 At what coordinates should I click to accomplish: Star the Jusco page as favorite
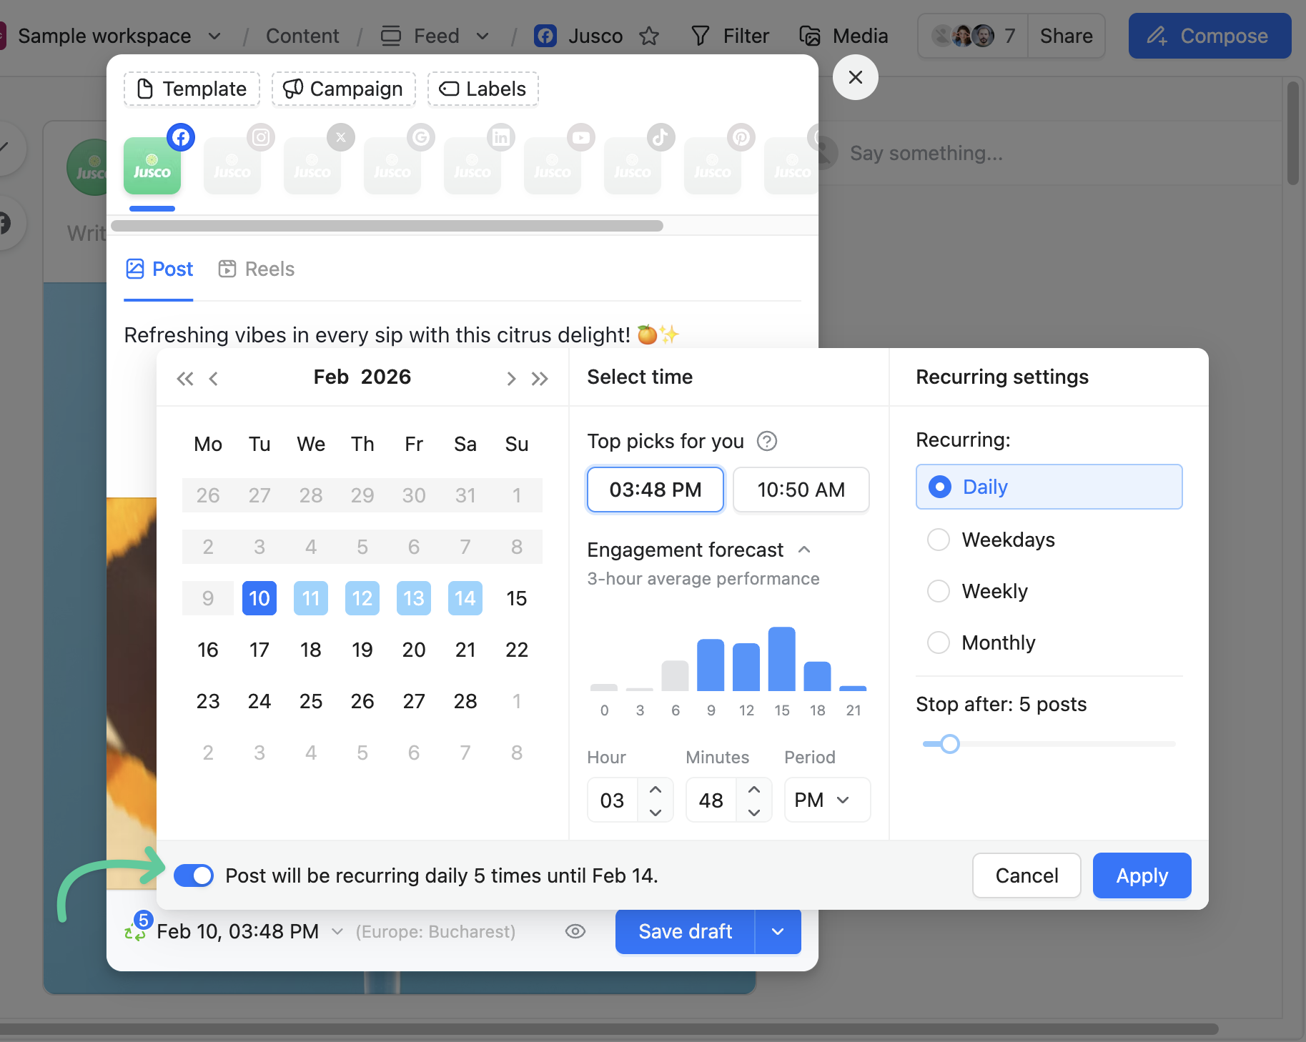coord(649,36)
